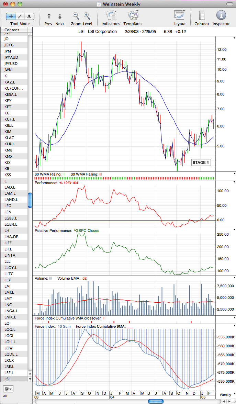Click the 30 WMA Falling legend
Viewport: 236px width, 404px height.
[x=86, y=174]
